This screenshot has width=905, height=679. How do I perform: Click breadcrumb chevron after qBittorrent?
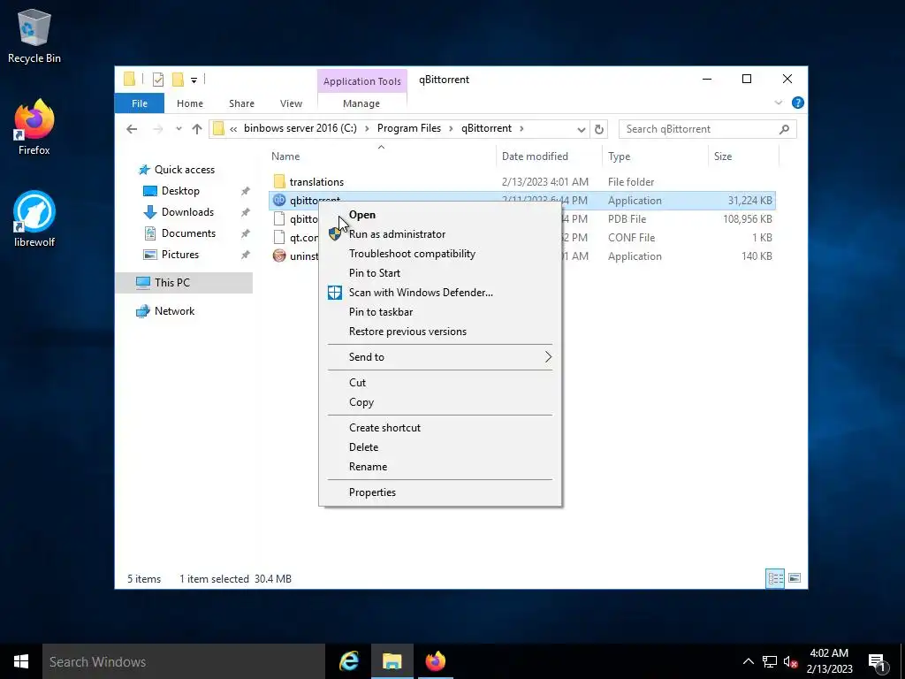(521, 129)
